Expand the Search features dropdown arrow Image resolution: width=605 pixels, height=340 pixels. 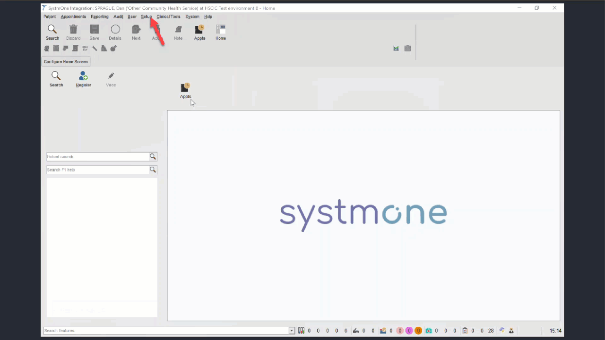coord(292,331)
